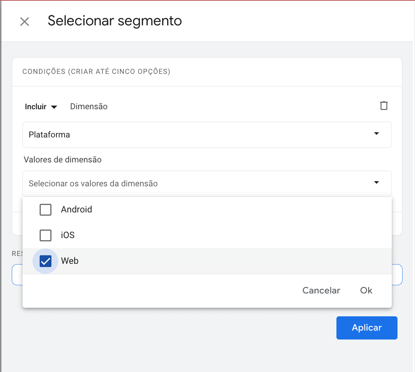Confirm the value selection with Ok

click(x=366, y=290)
